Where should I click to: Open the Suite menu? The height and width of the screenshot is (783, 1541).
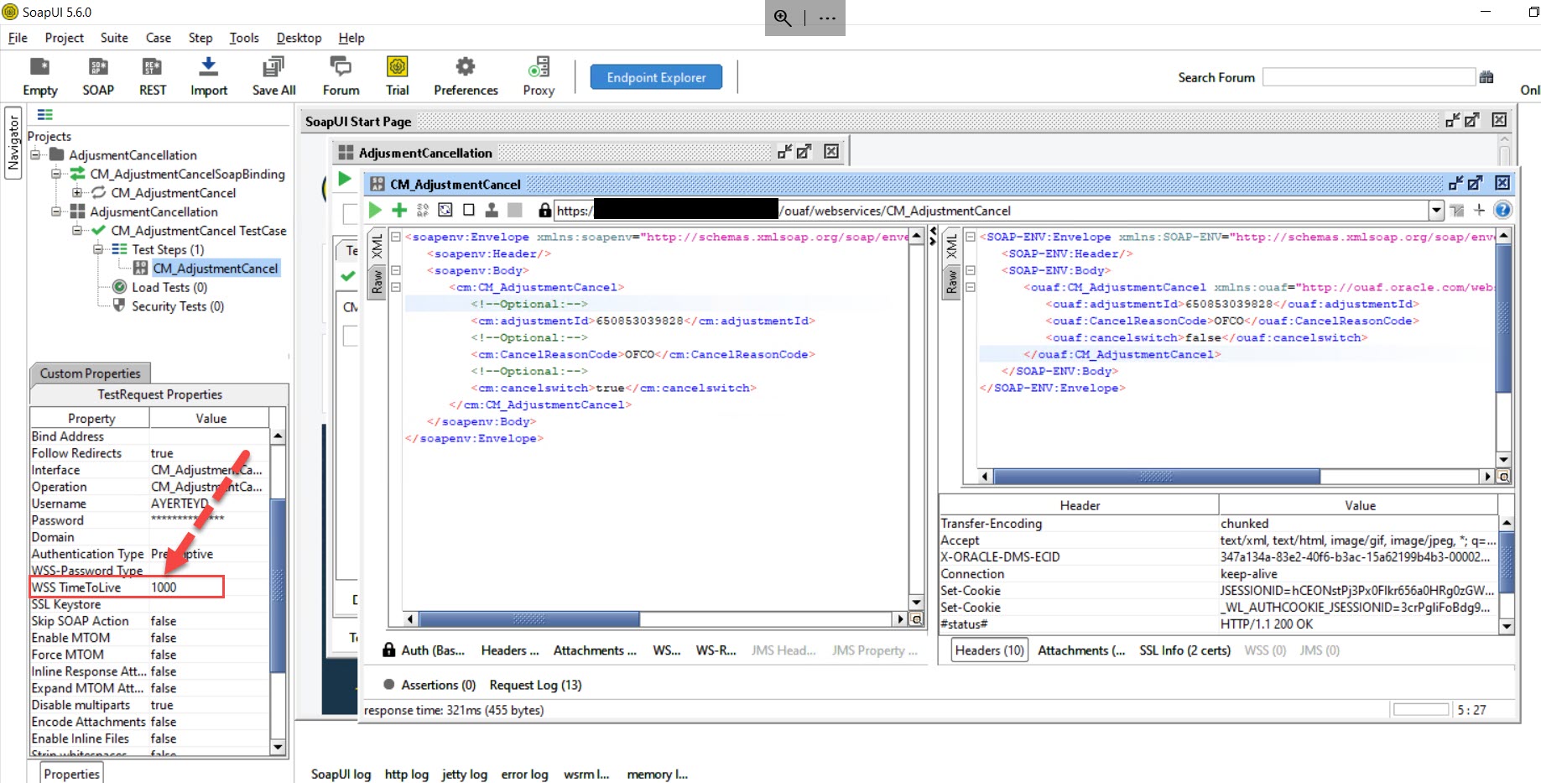click(x=114, y=38)
